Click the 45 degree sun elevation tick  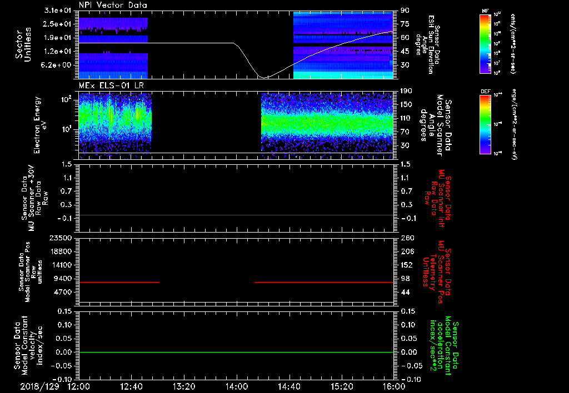click(x=405, y=52)
